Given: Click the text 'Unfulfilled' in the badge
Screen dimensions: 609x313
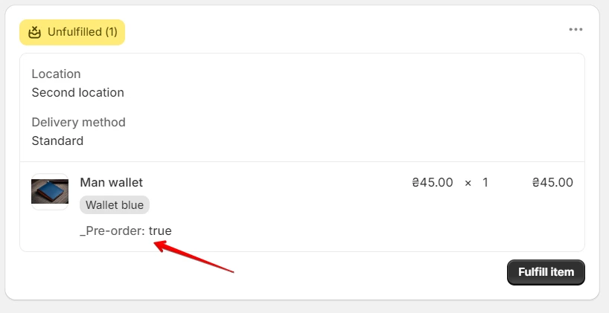Looking at the screenshot, I should (x=74, y=32).
